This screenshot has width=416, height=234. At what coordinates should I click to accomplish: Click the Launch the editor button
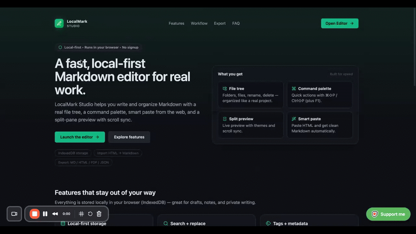click(x=80, y=137)
